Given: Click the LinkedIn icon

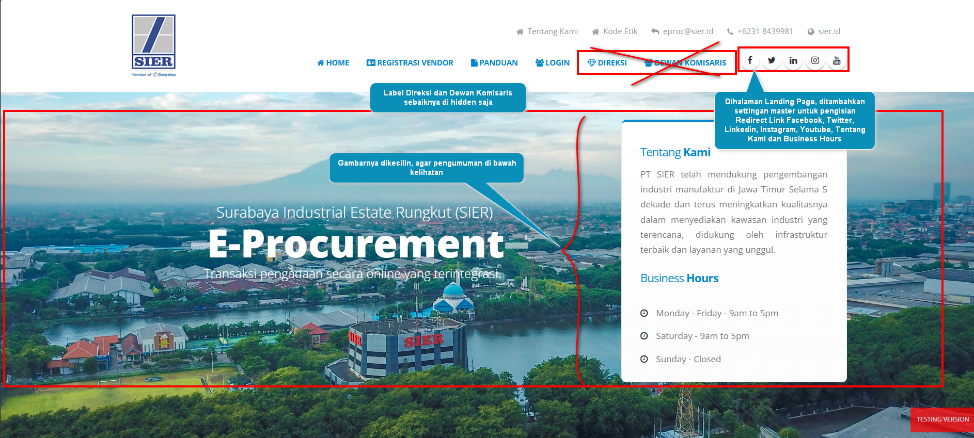Looking at the screenshot, I should point(793,60).
